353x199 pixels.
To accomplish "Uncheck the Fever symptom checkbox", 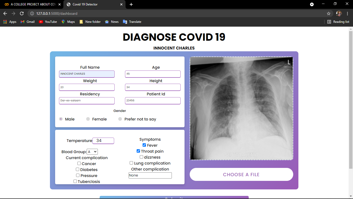I will 144,145.
